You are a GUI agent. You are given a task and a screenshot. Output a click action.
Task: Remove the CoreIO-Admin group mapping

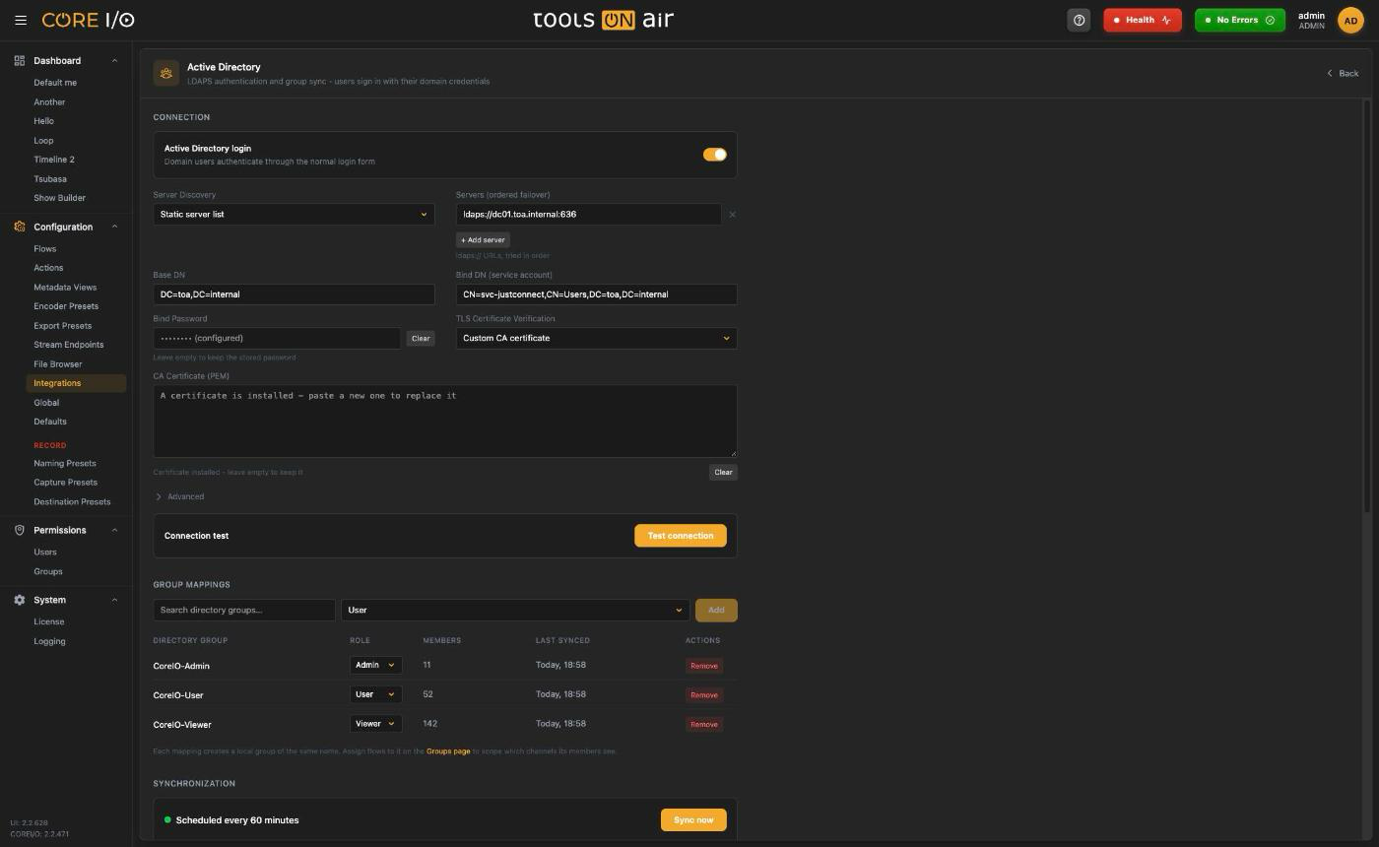pos(704,666)
